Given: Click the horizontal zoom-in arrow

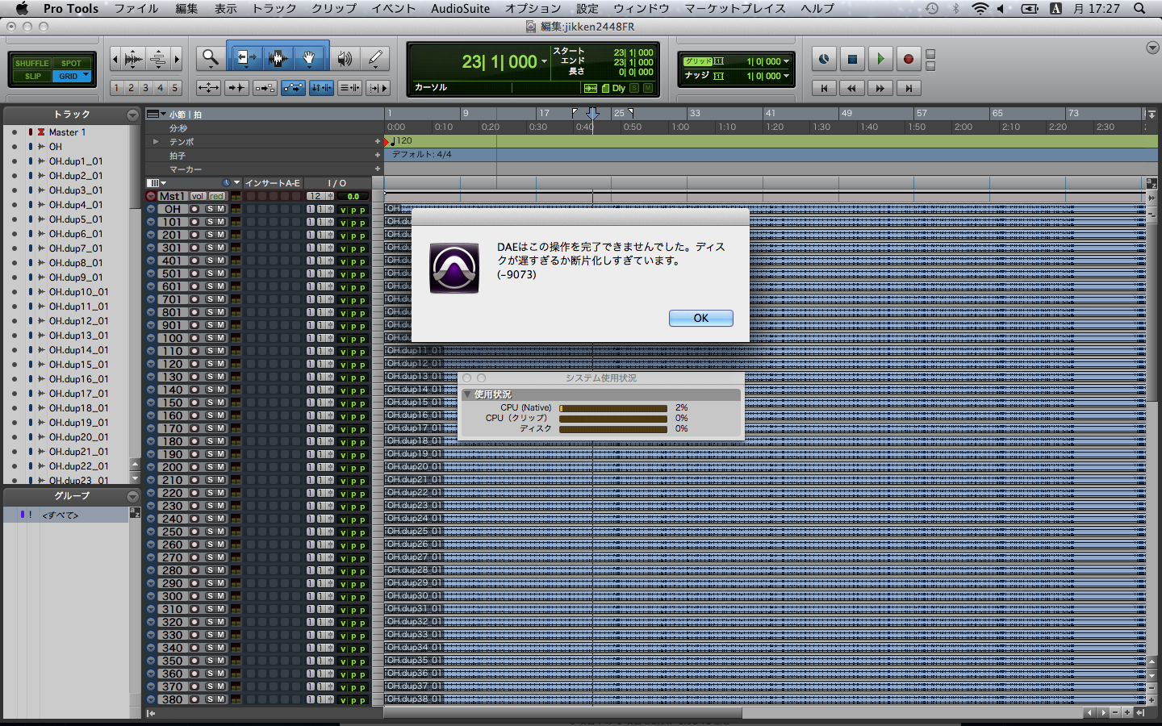Looking at the screenshot, I should click(177, 59).
